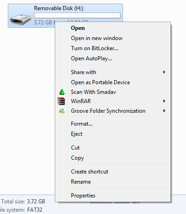Click the drive capacity usage bar
The image size is (186, 214).
pyautogui.click(x=77, y=16)
